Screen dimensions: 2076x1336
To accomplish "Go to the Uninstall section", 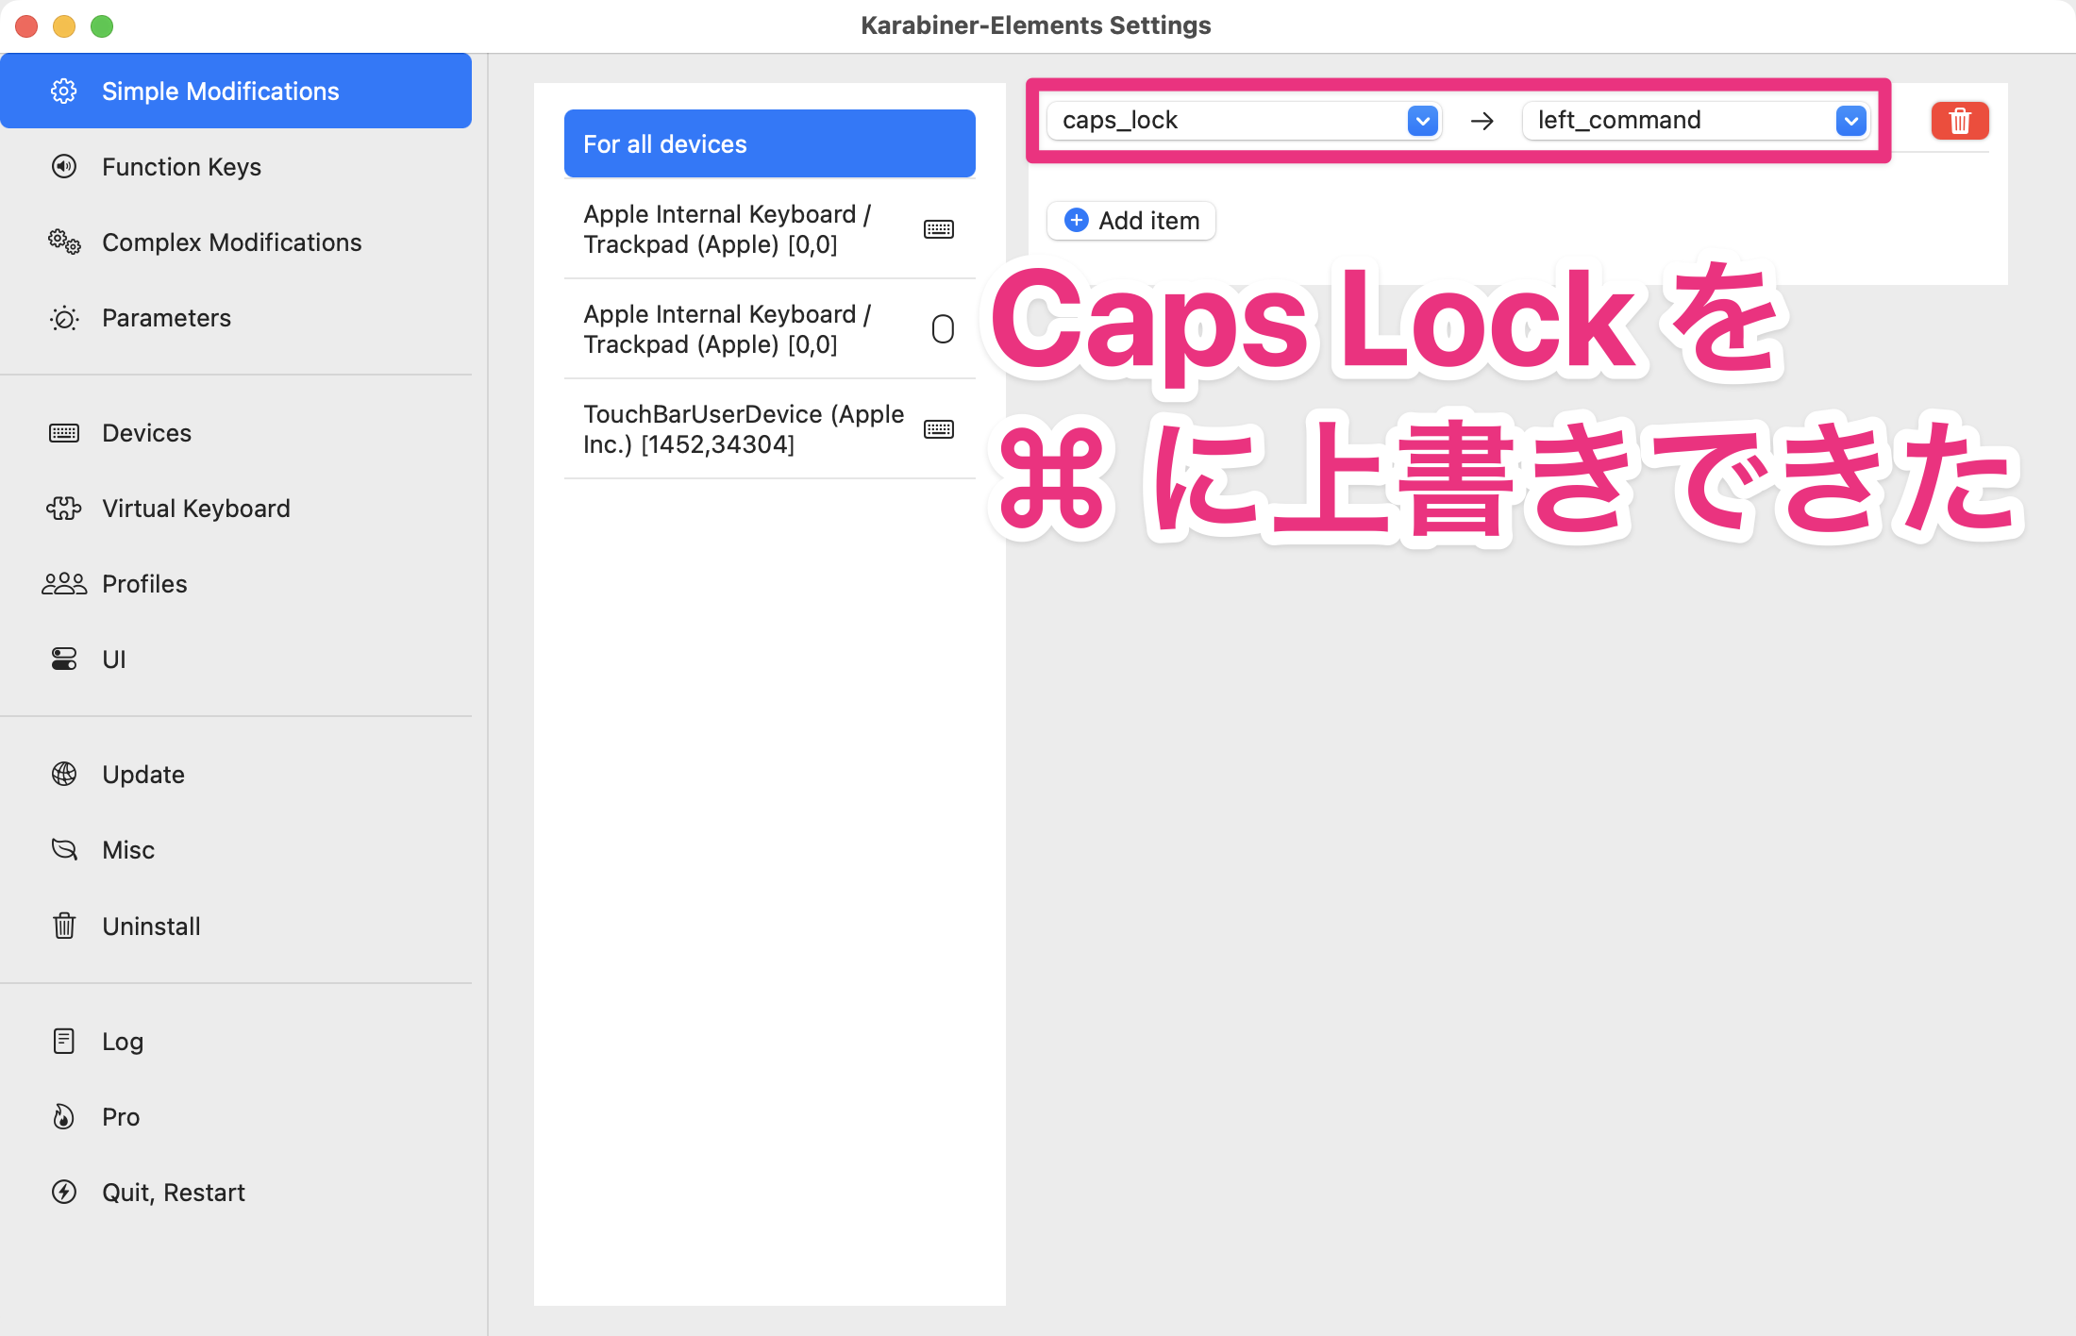I will coord(151,927).
